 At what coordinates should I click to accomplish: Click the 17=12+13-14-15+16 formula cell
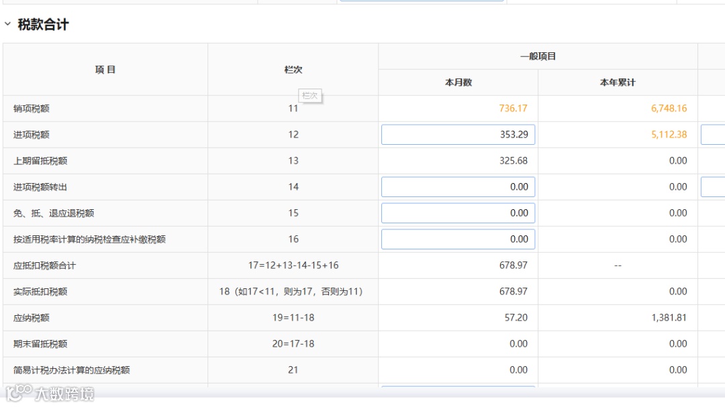293,266
